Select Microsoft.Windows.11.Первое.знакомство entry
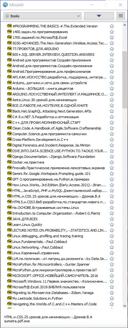This screenshot has width=128, height=328. 60,281
